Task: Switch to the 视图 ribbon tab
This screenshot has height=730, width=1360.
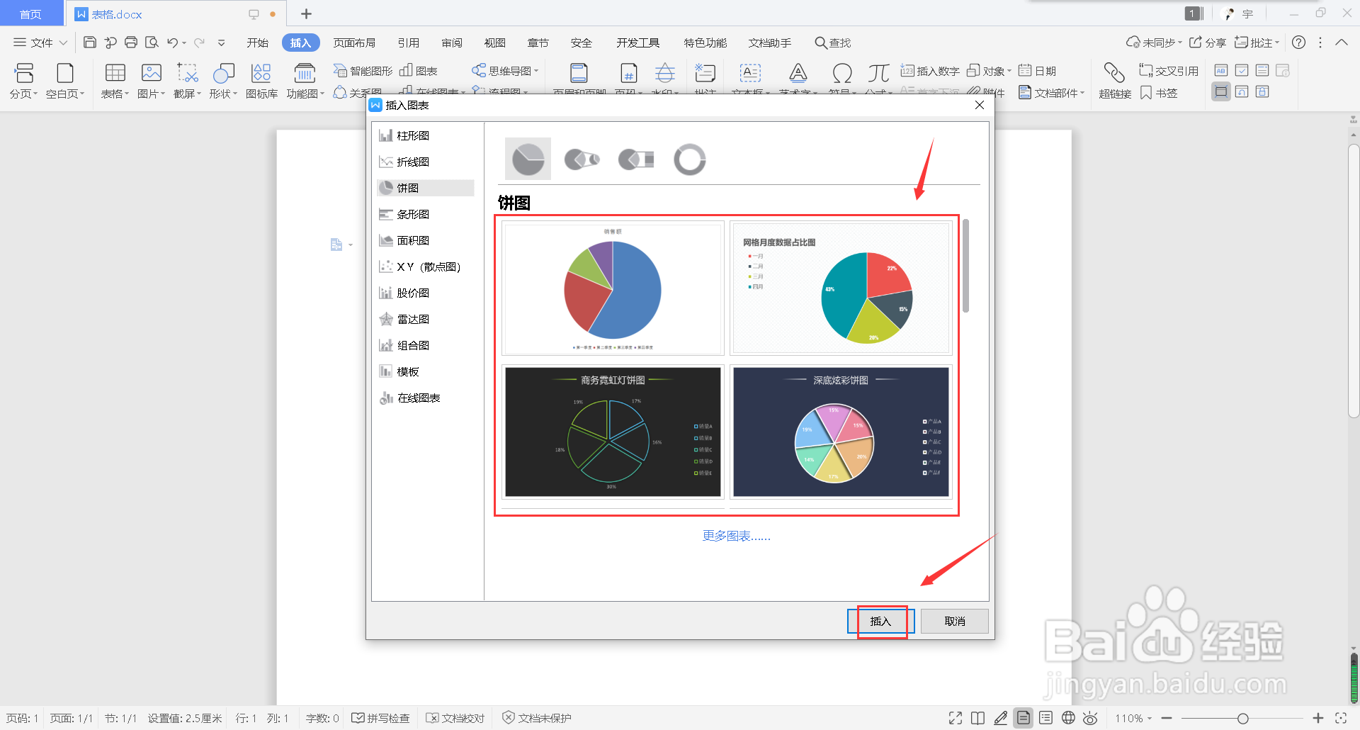Action: click(x=494, y=43)
